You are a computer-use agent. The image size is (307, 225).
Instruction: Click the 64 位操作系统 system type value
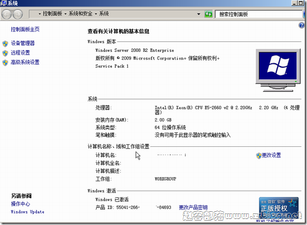coord(170,128)
